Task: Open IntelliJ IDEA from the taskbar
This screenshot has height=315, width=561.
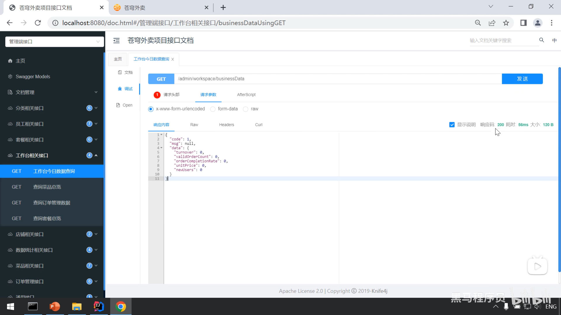Action: (98, 307)
